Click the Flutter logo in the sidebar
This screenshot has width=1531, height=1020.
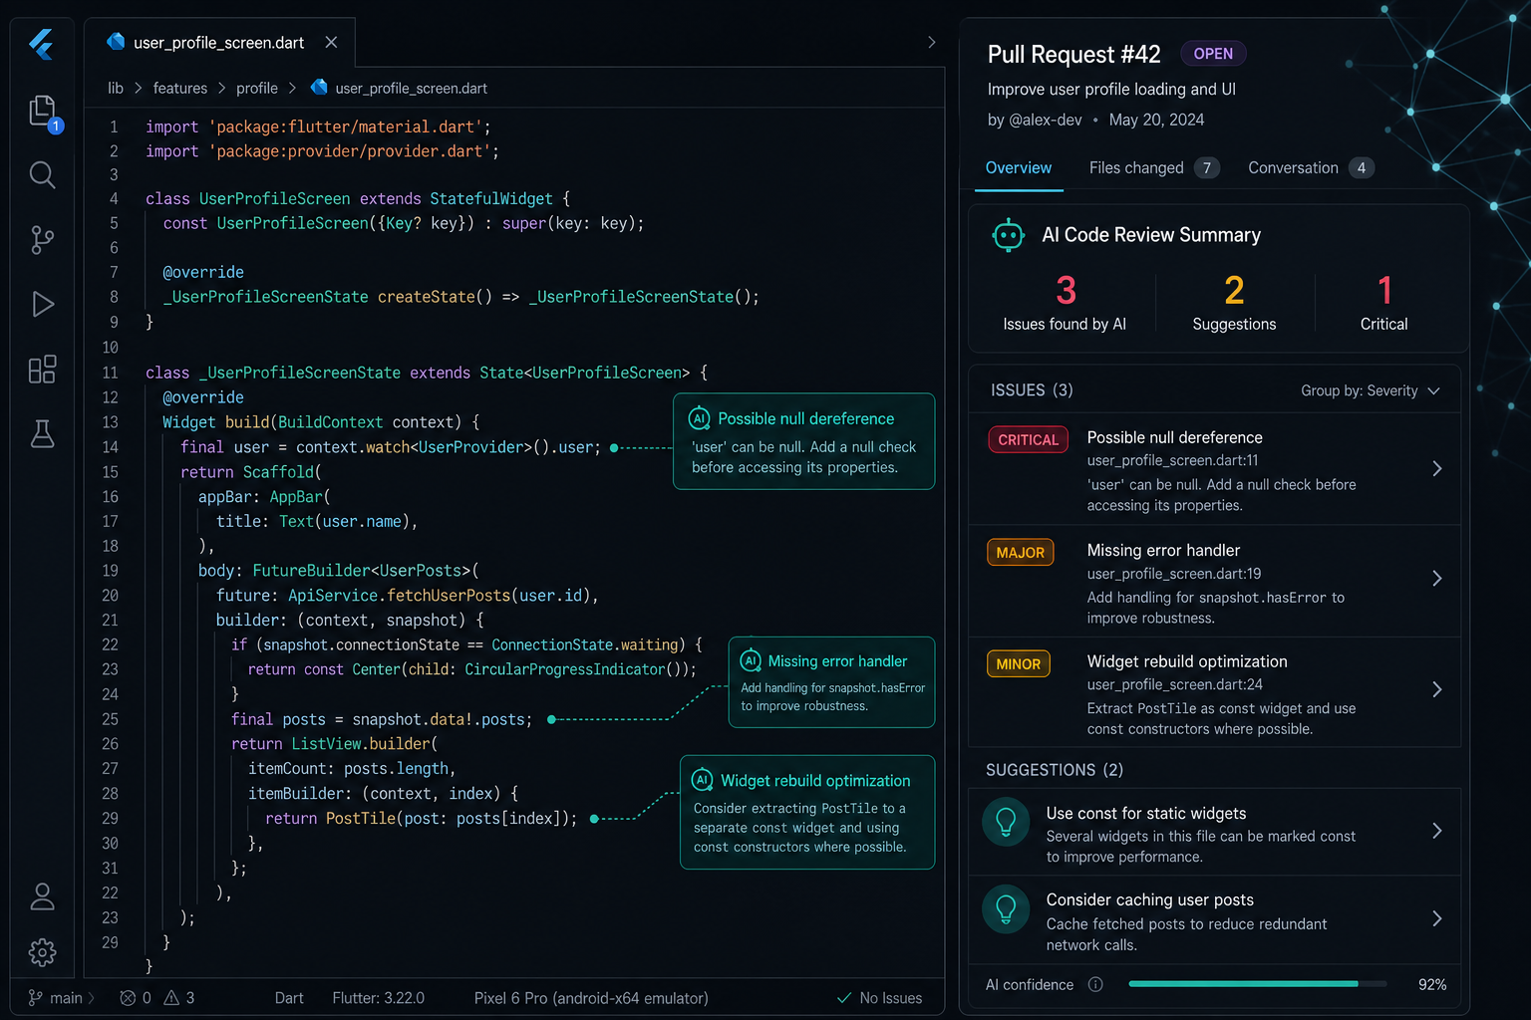(41, 44)
